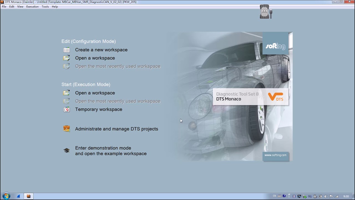The image size is (355, 200).
Task: Click the Show desktop strip
Action: [x=354, y=196]
